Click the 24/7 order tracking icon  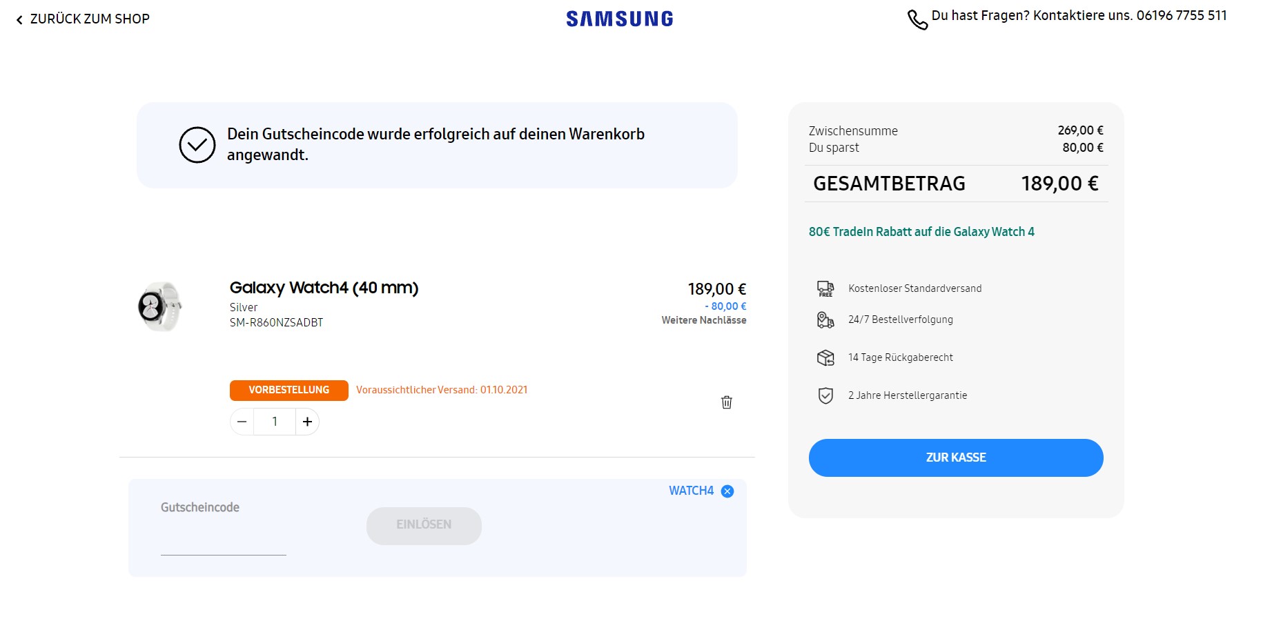click(825, 320)
